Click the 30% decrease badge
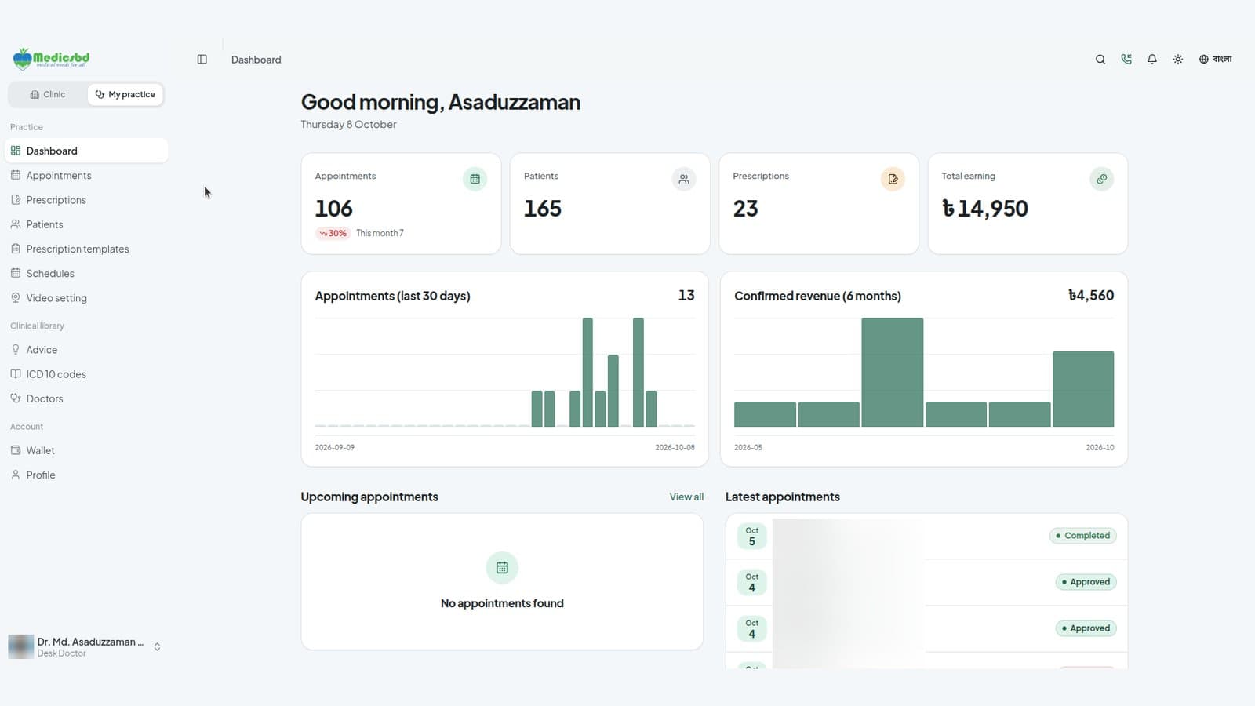 (x=333, y=233)
